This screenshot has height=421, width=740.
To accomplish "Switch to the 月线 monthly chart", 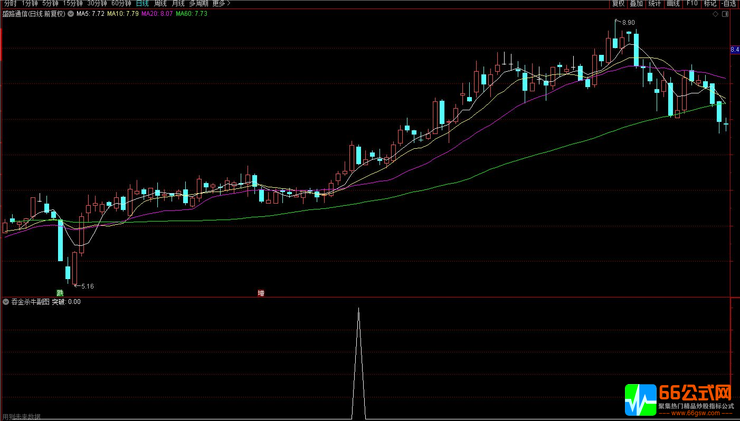I will point(178,3).
